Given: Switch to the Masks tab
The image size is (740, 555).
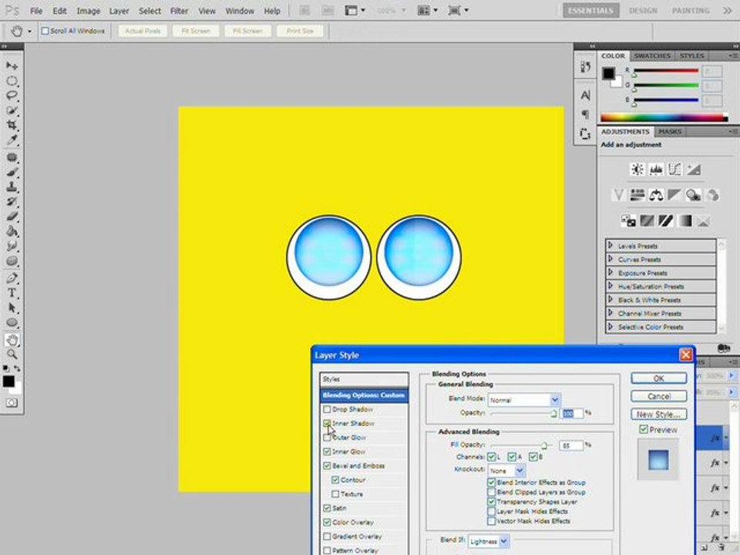Looking at the screenshot, I should [670, 132].
